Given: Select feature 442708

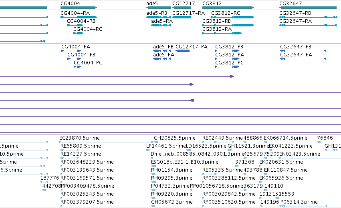Looking at the screenshot, I should click(x=52, y=186).
